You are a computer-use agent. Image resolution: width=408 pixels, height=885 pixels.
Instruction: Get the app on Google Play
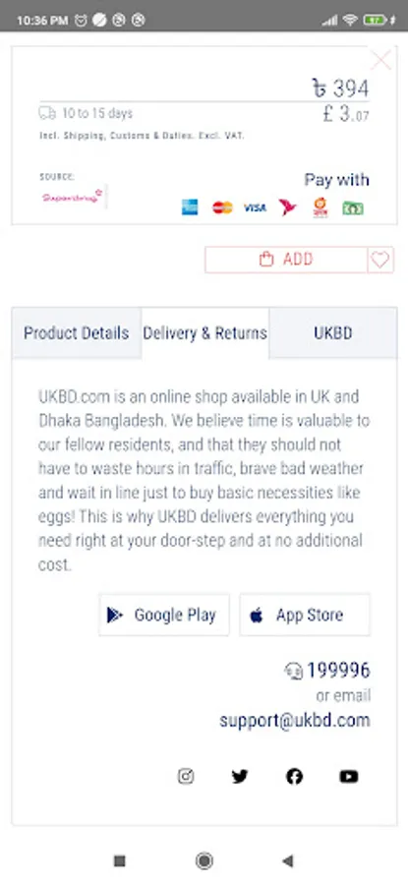[164, 615]
